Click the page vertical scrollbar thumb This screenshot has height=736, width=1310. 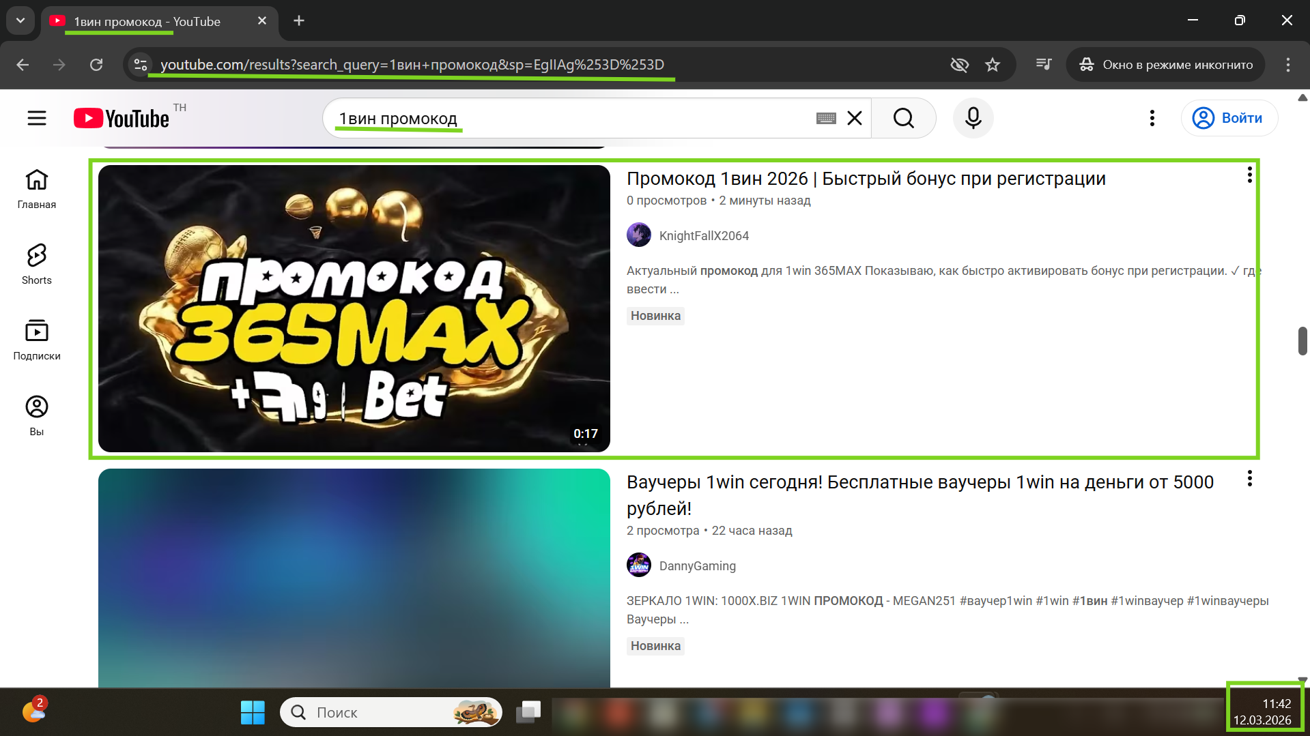[x=1302, y=341]
